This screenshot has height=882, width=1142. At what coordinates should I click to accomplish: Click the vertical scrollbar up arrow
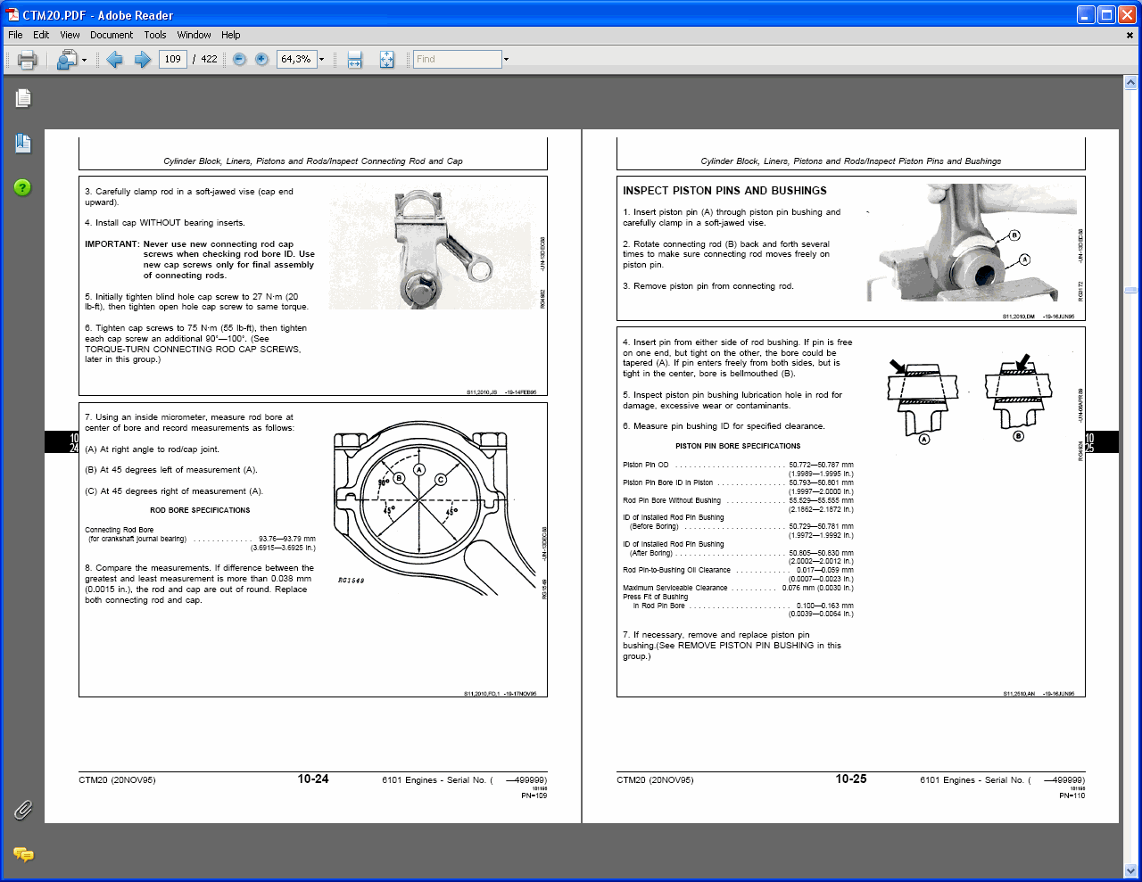coord(1130,83)
